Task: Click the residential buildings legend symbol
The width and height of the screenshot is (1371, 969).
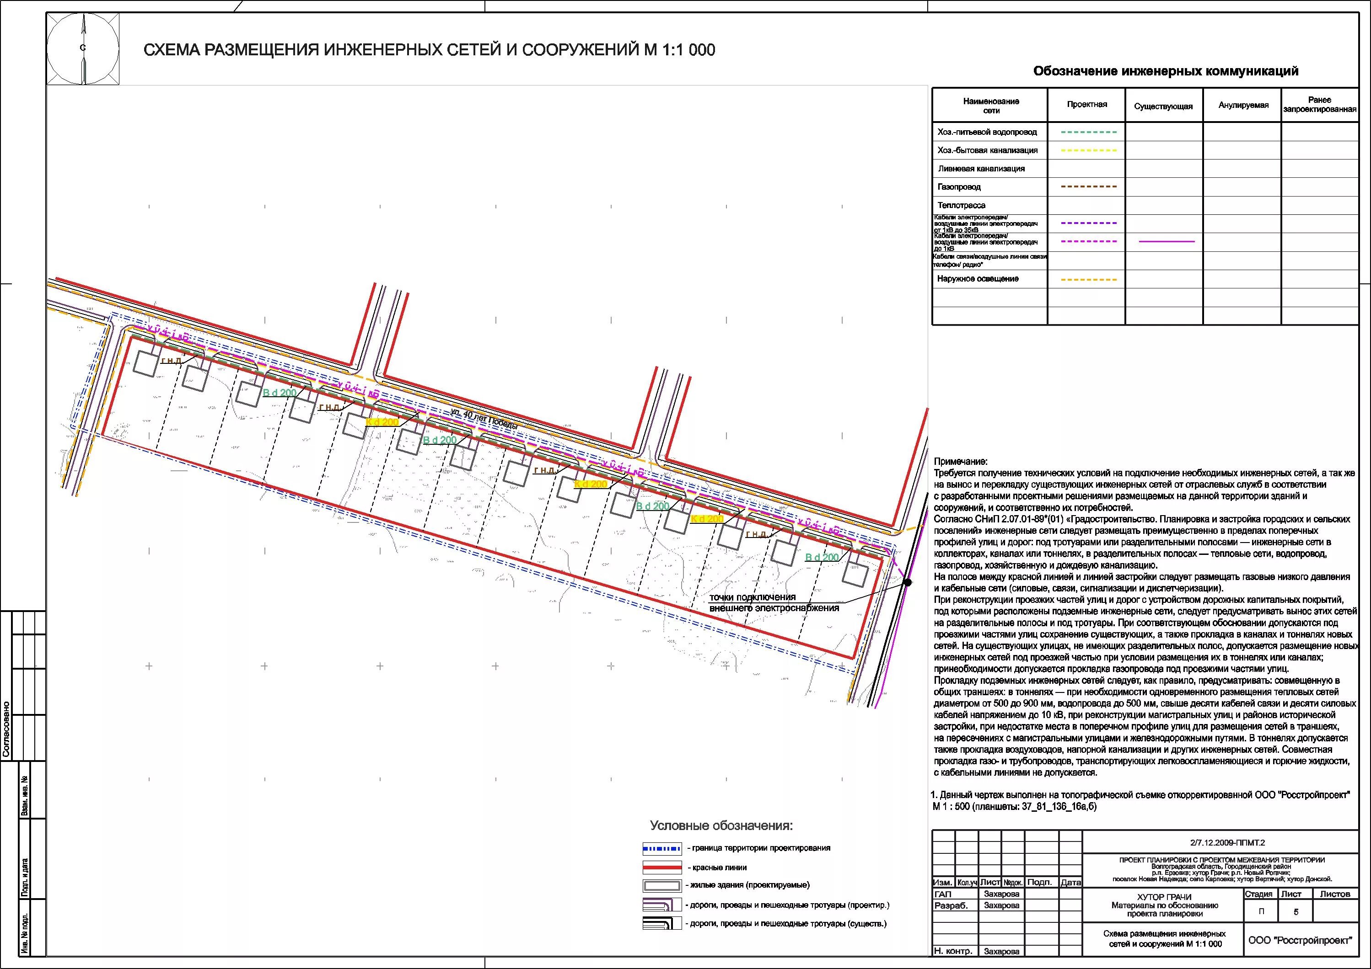Action: 661,886
